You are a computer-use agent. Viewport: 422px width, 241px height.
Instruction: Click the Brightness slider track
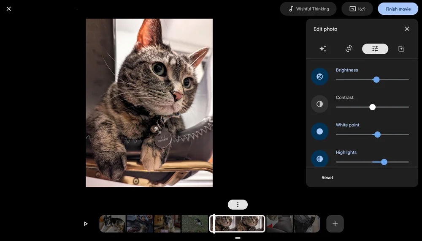point(354,79)
